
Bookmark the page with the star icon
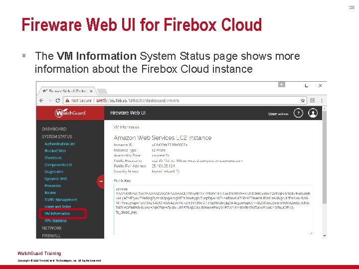303,101
